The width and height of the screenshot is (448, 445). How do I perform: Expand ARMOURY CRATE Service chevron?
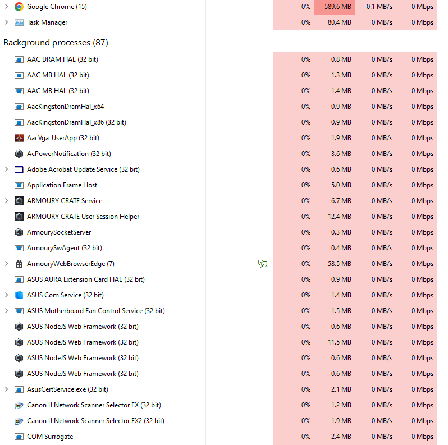[x=6, y=201]
